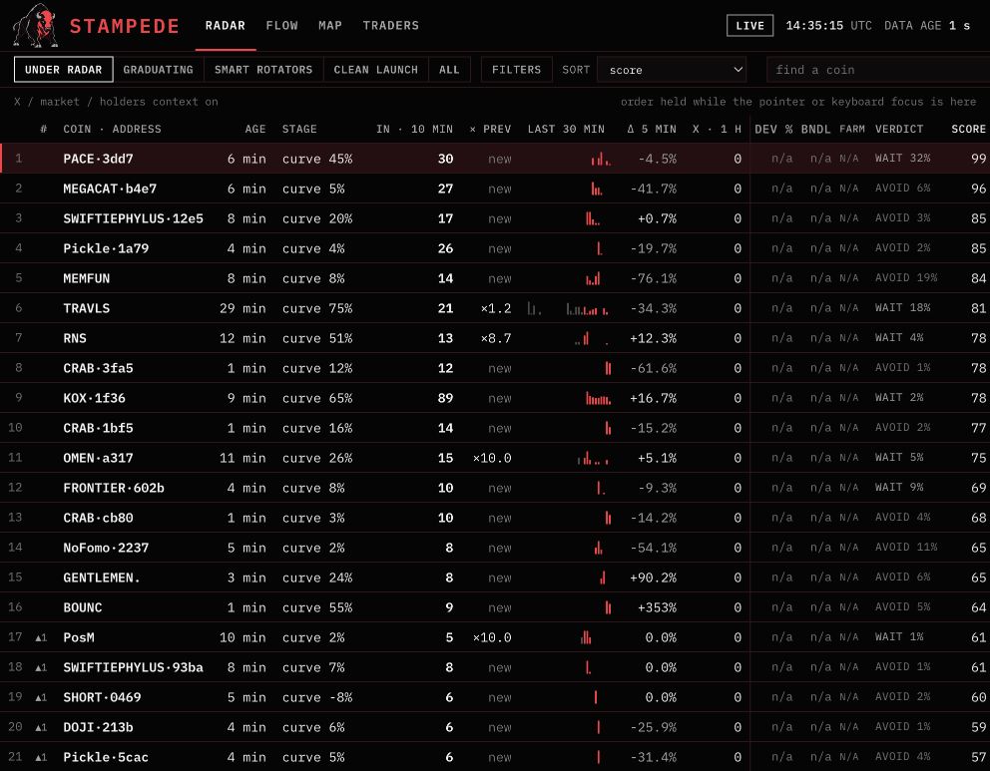Viewport: 990px width, 771px height.
Task: Click the ×8.7 prev multiplier for RNS
Action: point(496,338)
